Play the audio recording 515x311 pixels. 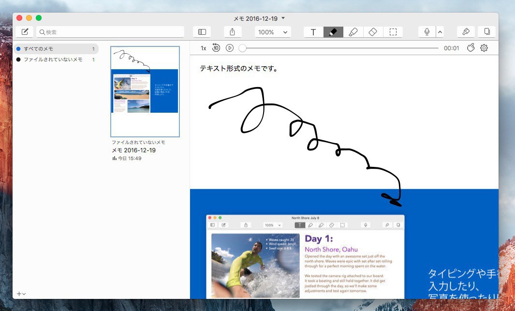[230, 48]
